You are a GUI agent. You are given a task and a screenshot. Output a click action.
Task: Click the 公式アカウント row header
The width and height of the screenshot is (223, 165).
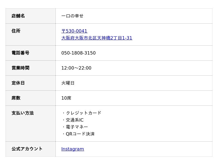click(x=27, y=149)
